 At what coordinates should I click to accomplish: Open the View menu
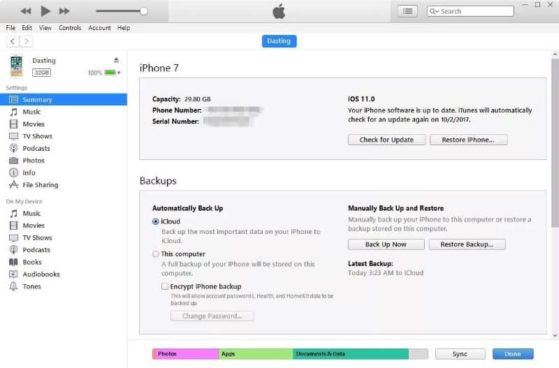tap(45, 28)
